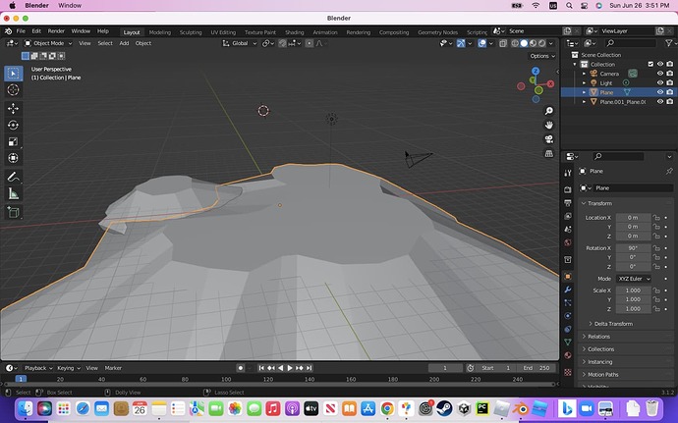Open the File menu
The image size is (678, 423).
21,31
